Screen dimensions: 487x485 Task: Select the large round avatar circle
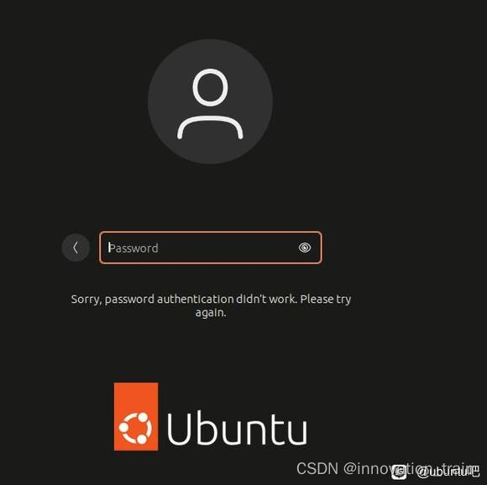point(210,102)
